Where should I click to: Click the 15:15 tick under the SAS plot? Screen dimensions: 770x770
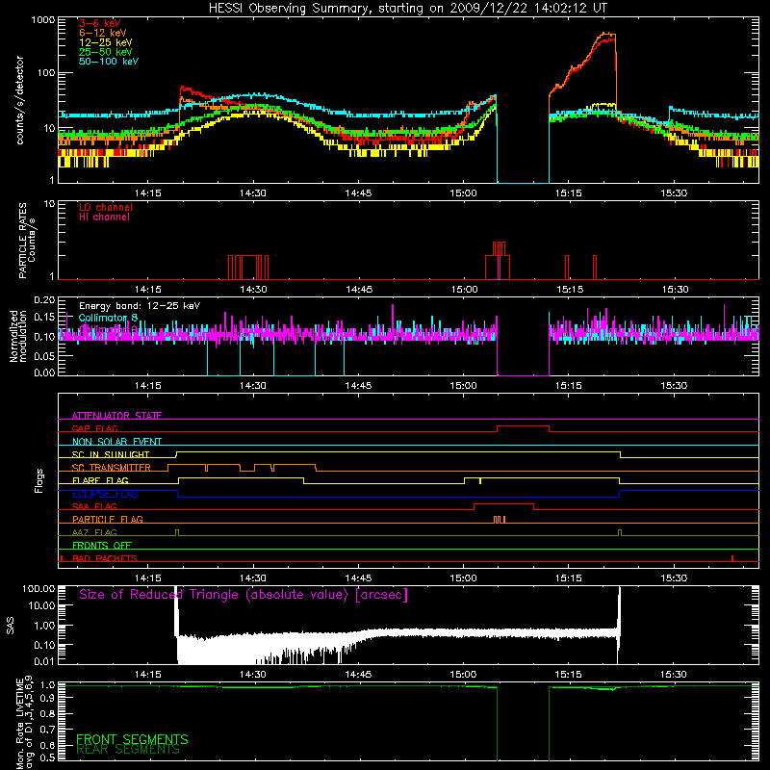[569, 675]
